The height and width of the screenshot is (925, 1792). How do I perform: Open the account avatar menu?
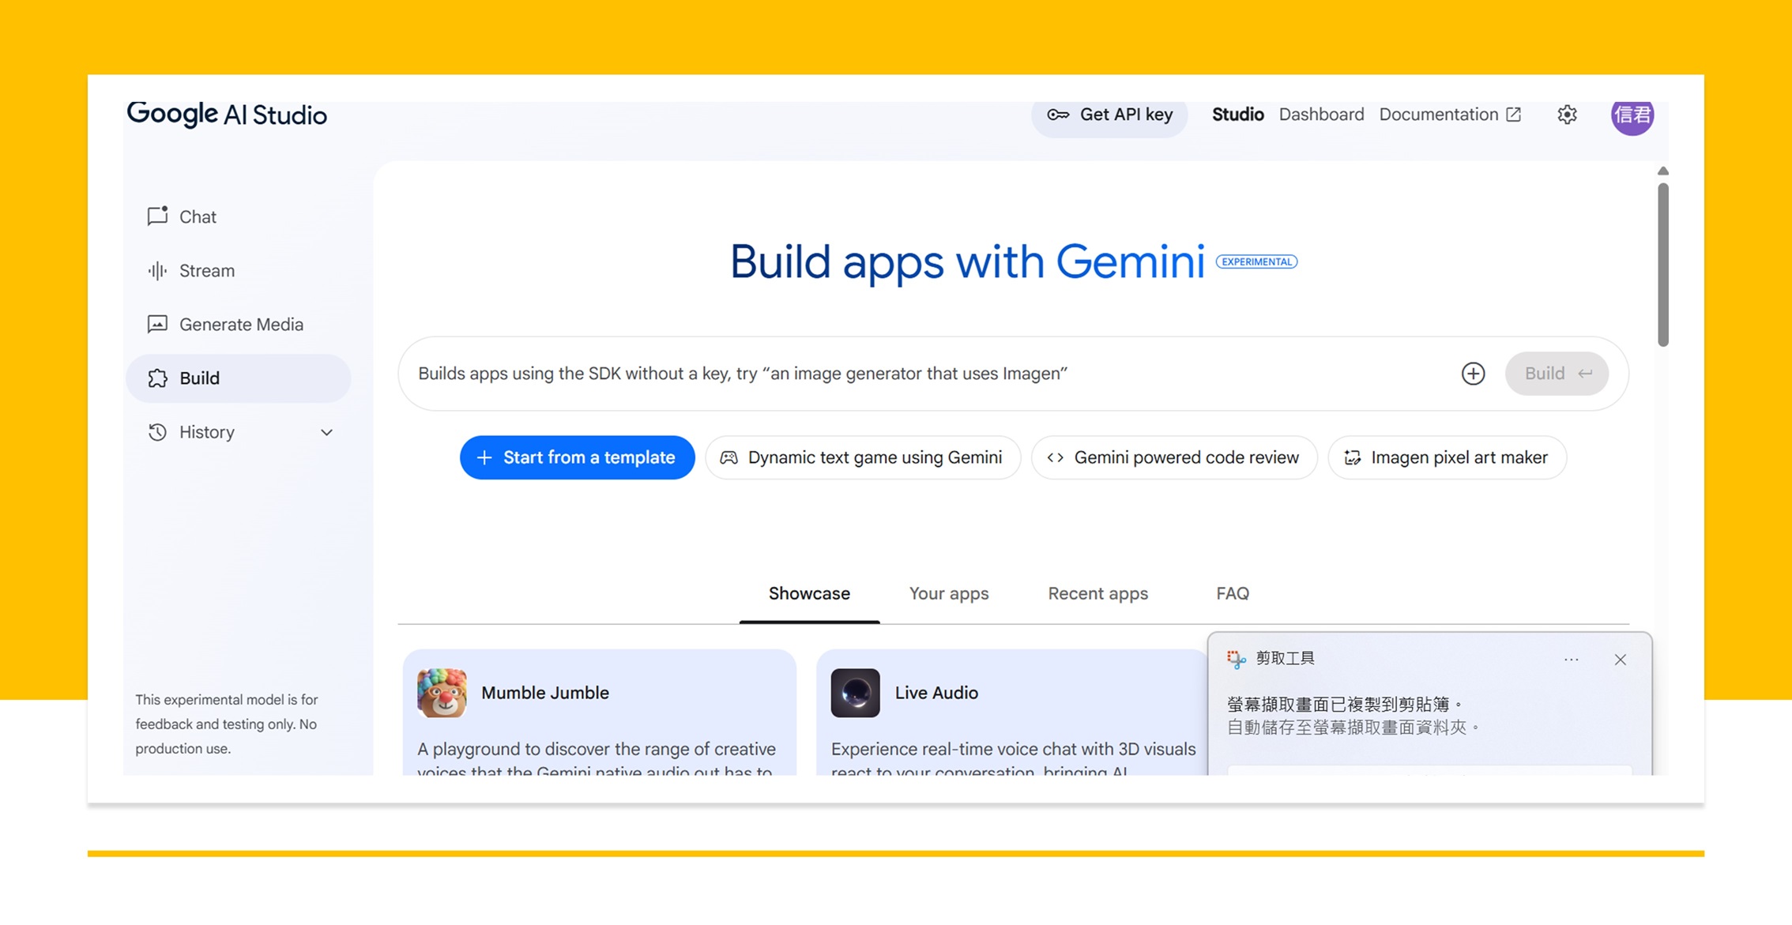click(x=1632, y=115)
